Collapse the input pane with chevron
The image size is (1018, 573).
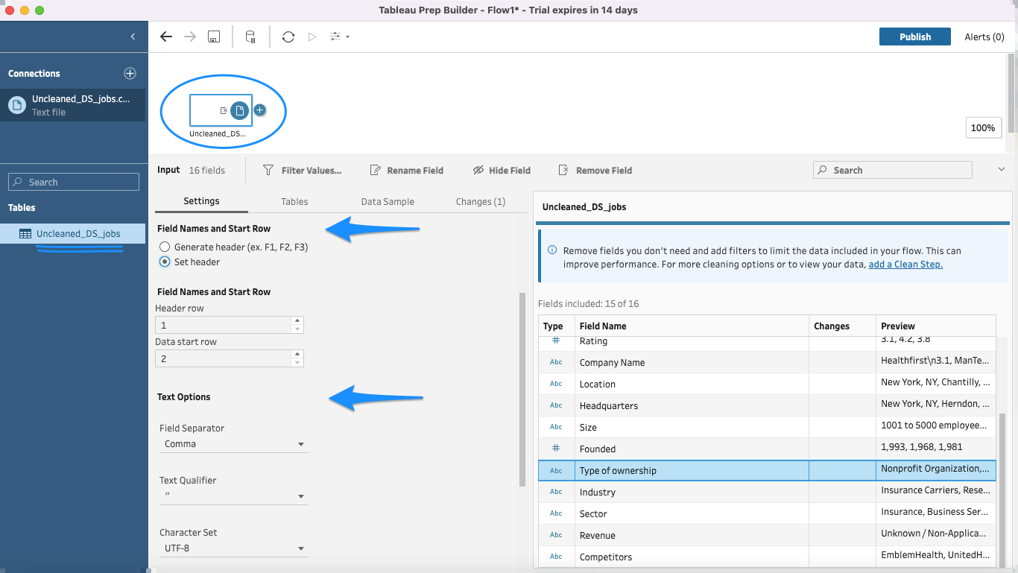point(1001,170)
